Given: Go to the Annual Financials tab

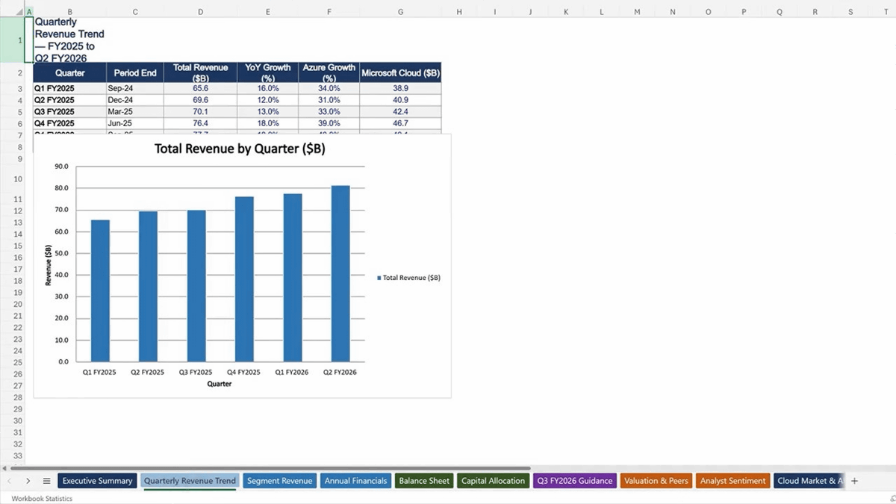Looking at the screenshot, I should tap(355, 481).
